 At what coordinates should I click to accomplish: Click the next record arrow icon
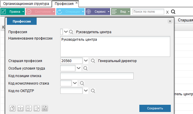pos(37,108)
